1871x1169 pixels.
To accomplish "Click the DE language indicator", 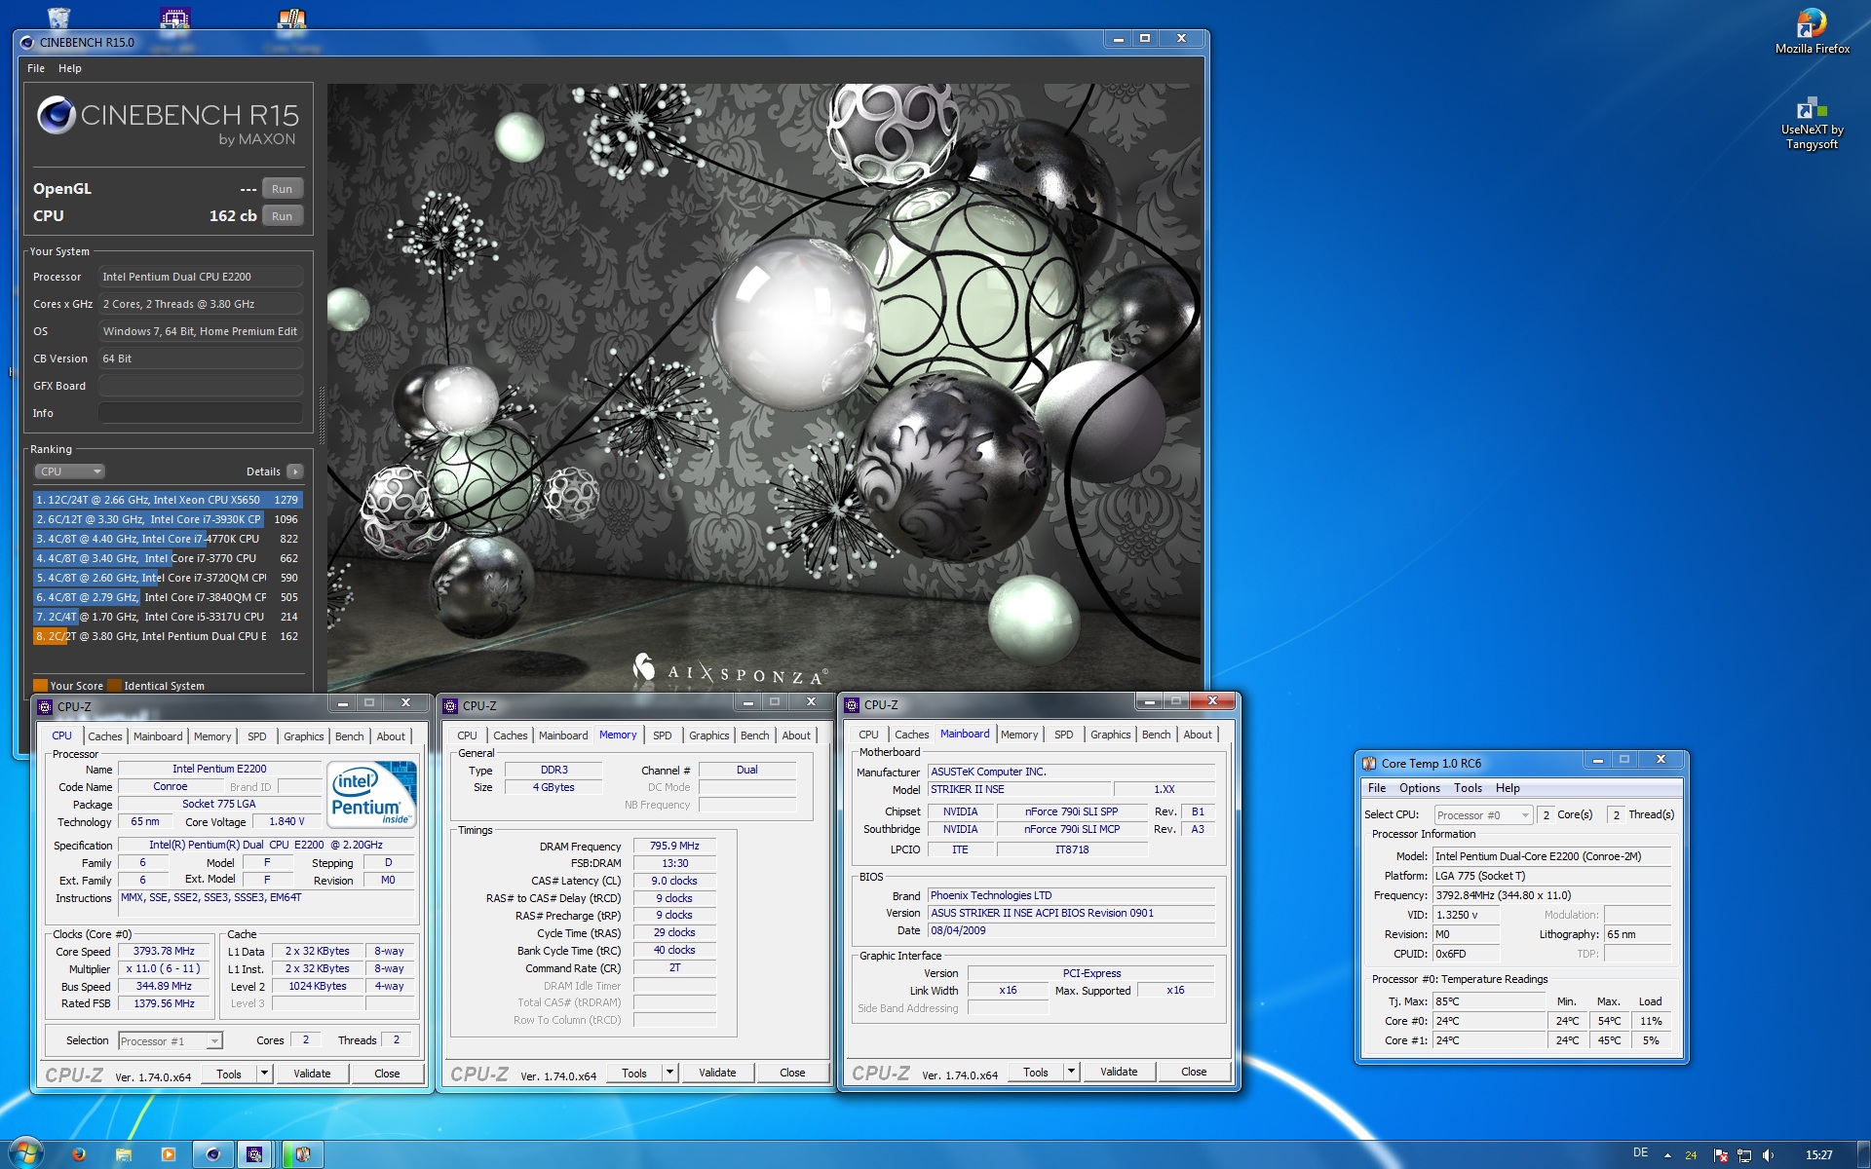I will point(1641,1153).
